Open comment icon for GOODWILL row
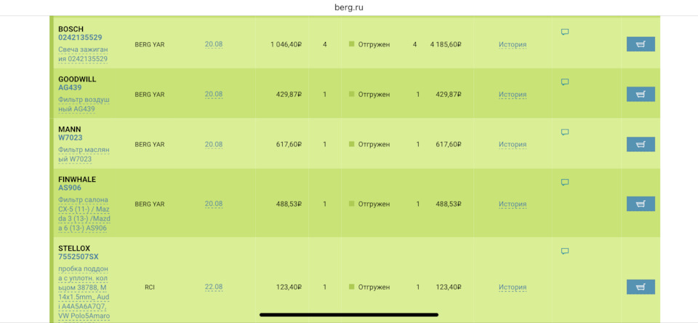The height and width of the screenshot is (323, 698). [565, 82]
